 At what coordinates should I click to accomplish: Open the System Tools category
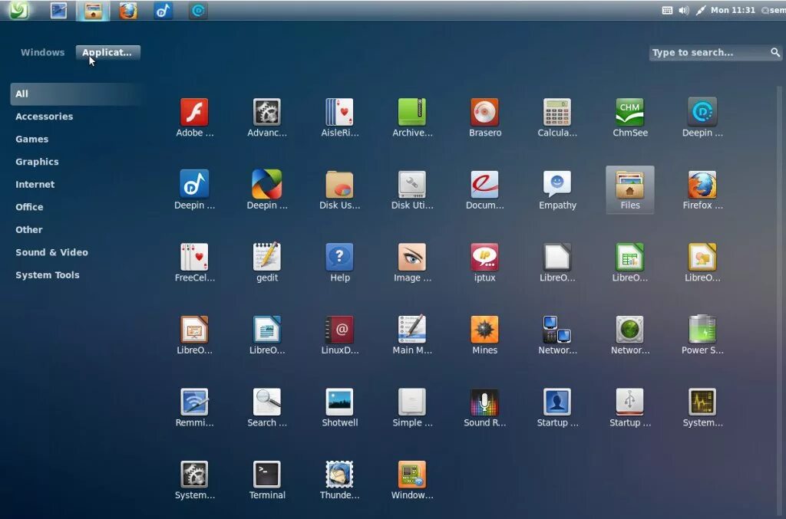pyautogui.click(x=48, y=274)
